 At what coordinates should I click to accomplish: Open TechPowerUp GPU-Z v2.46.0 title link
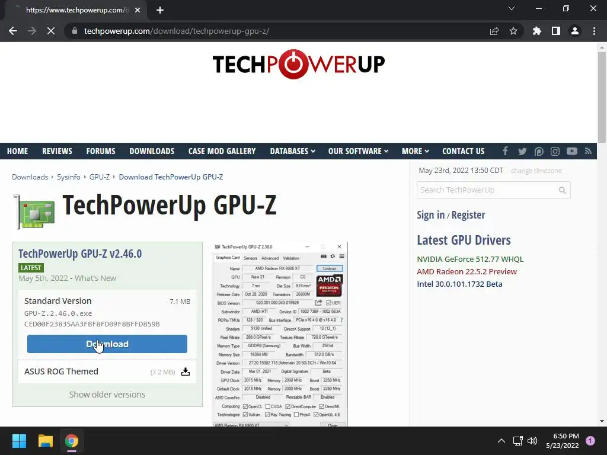(80, 254)
